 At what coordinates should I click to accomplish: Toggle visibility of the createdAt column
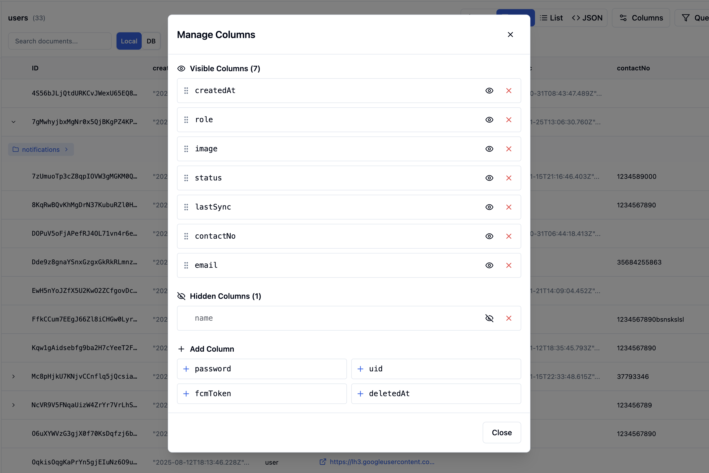point(489,91)
